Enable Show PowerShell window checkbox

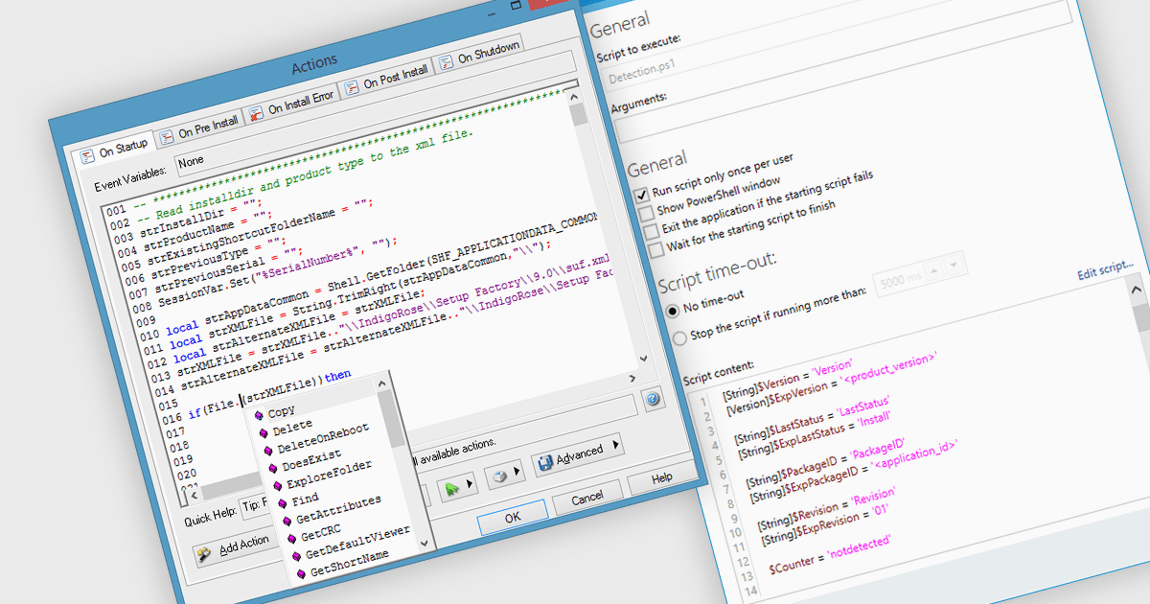tap(647, 212)
